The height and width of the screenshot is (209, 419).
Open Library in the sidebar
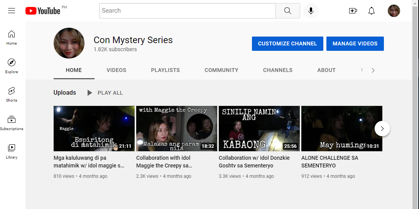coord(12,152)
